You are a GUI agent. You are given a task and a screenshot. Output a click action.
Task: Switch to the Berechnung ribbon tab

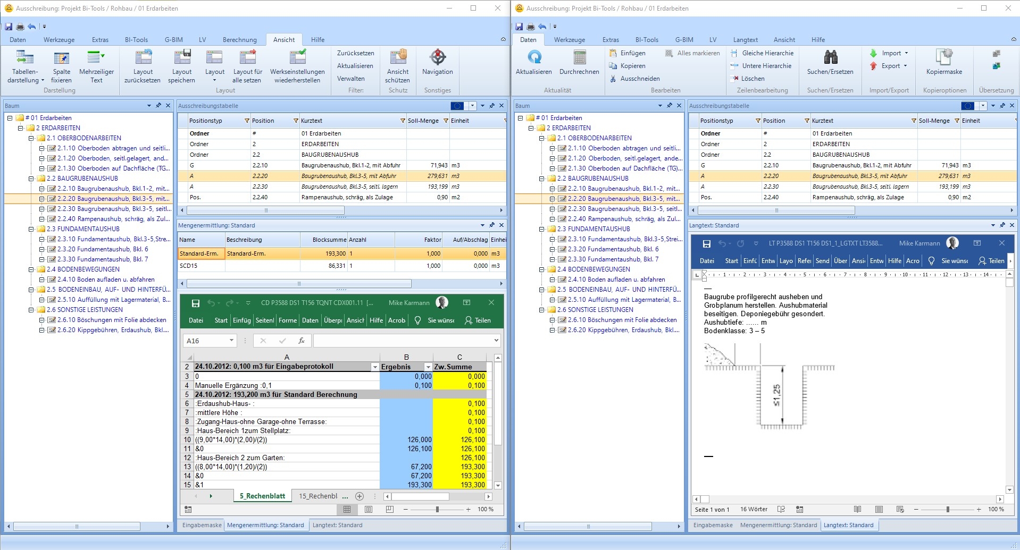239,40
